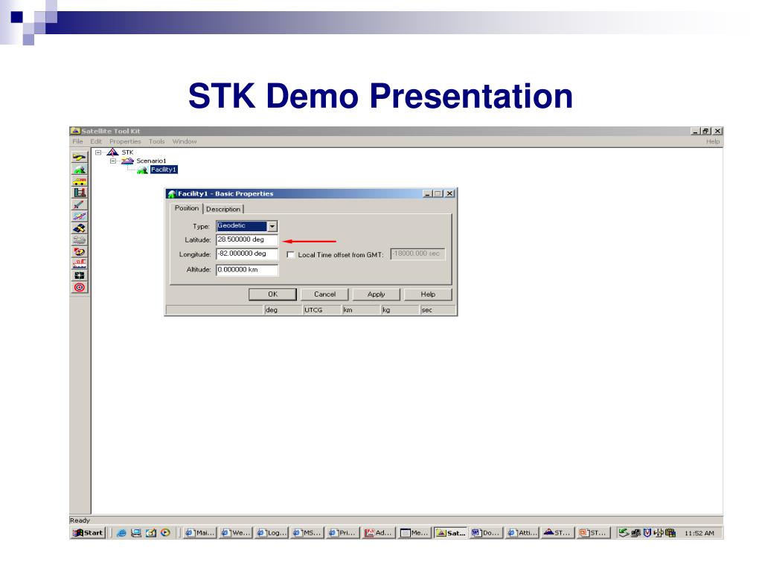762x571 pixels.
Task: Open the Help menu in the menu bar
Action: tap(713, 142)
